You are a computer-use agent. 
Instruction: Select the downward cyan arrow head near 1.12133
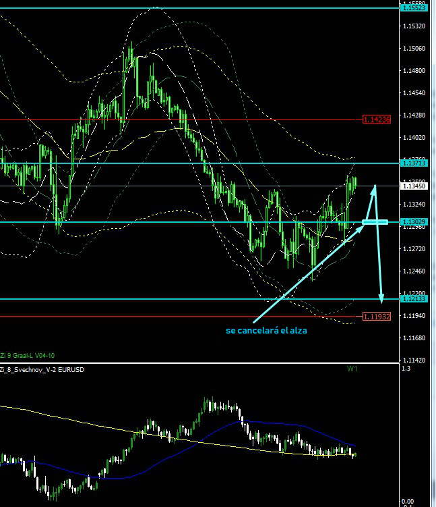coord(381,297)
